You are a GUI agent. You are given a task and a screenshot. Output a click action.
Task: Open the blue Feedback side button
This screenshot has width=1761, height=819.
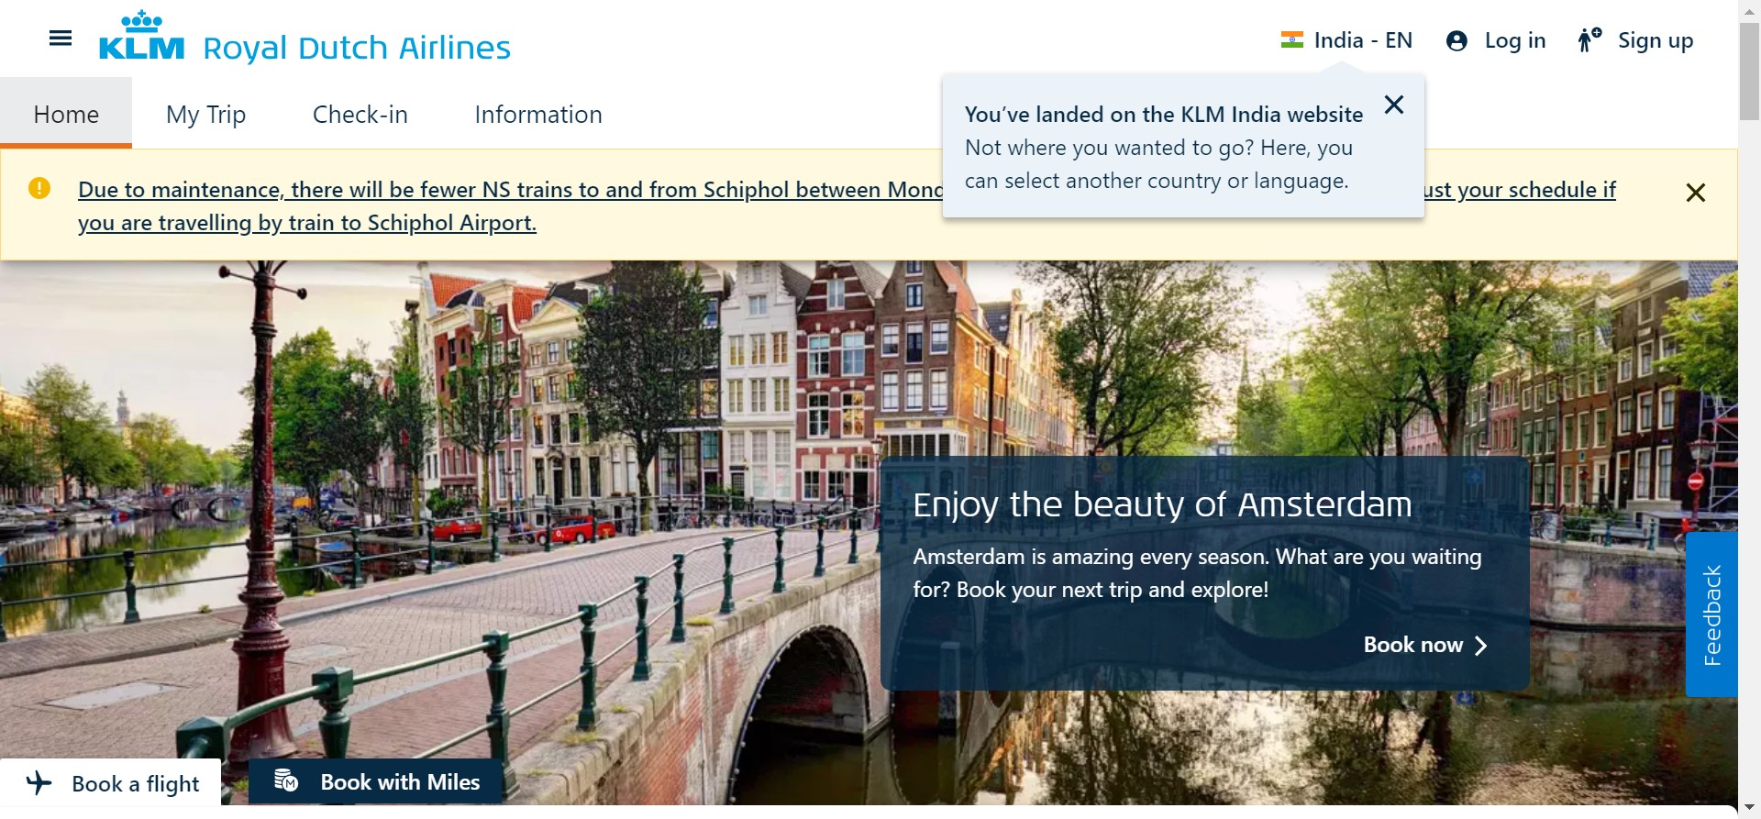click(x=1711, y=614)
